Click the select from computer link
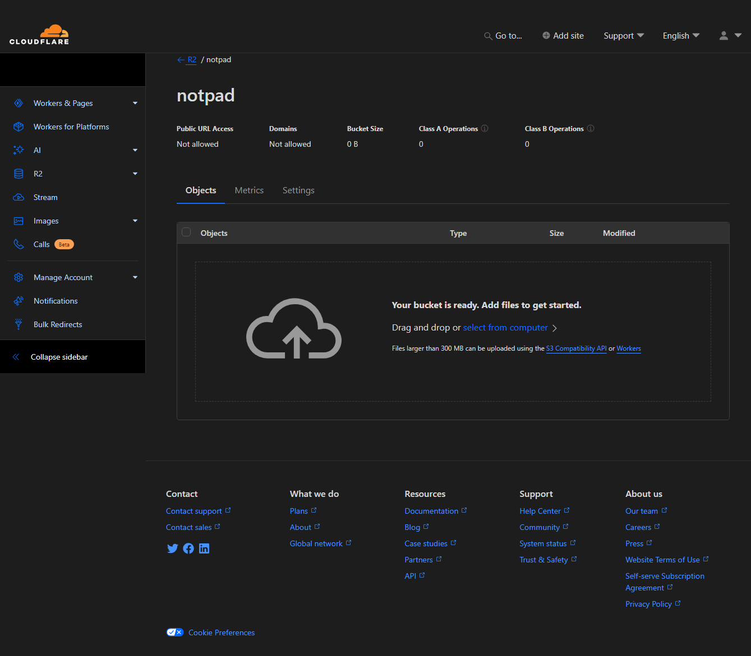Image resolution: width=751 pixels, height=656 pixels. 505,328
